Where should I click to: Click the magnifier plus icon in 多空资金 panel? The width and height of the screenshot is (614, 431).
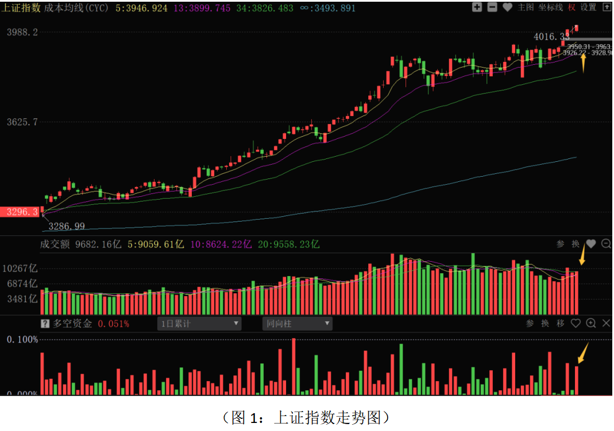(591, 324)
